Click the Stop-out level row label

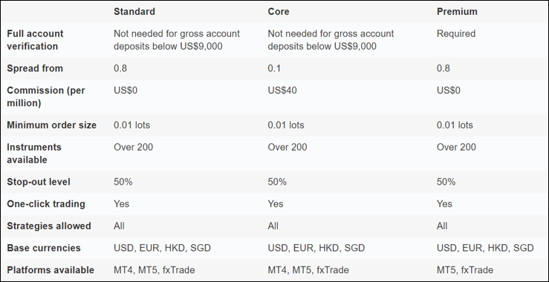pyautogui.click(x=39, y=182)
